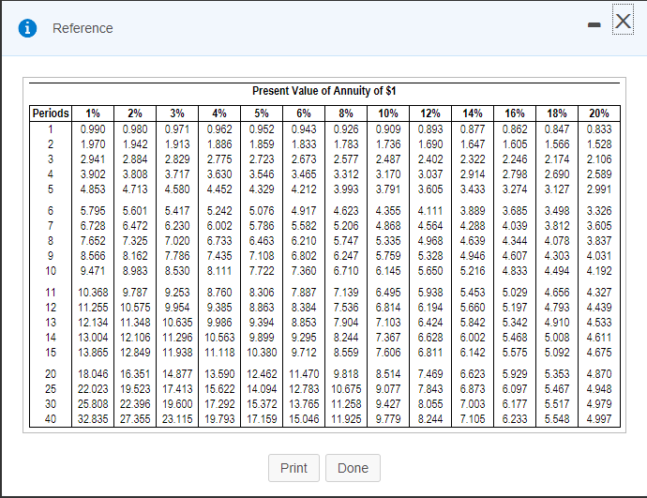Select the 4% column header
647x498 pixels.
click(x=219, y=113)
